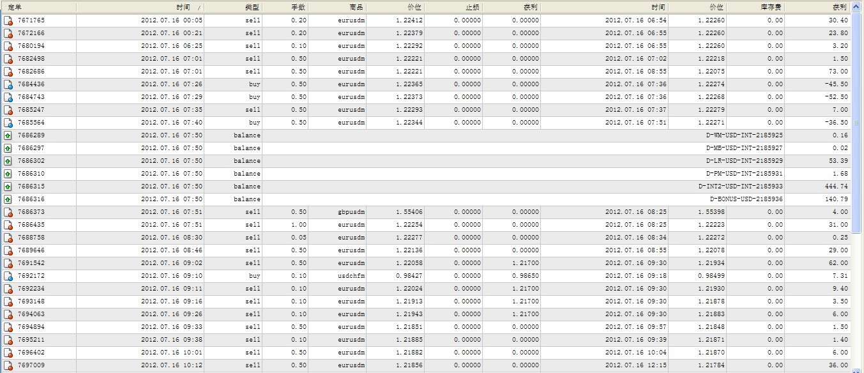Click the green balance icon of entry 7686289

tap(8, 135)
